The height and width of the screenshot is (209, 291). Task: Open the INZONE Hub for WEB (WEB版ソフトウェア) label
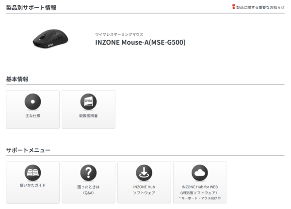200,189
